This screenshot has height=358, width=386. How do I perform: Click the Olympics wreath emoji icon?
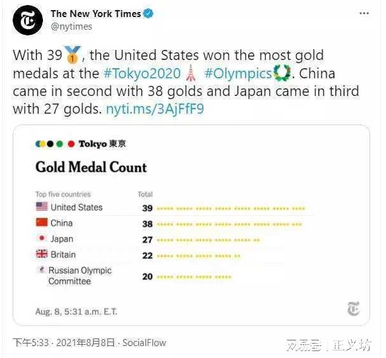[282, 73]
